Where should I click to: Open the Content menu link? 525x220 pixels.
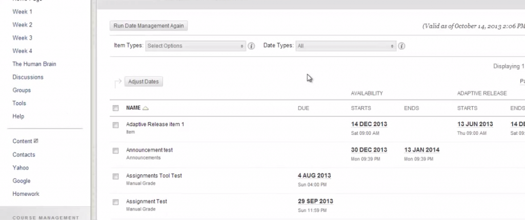[x=23, y=142]
